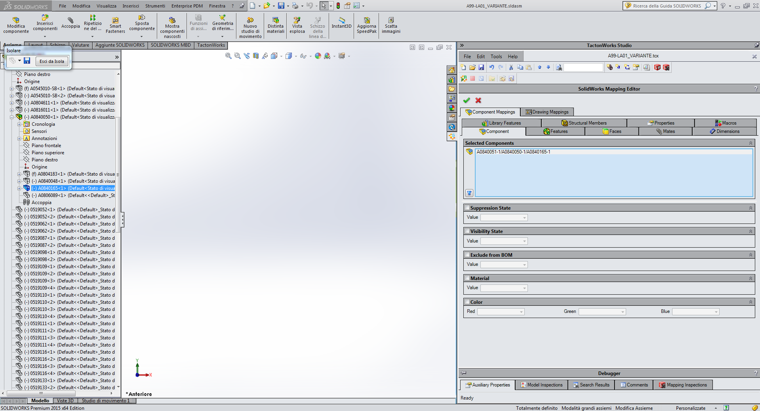The height and width of the screenshot is (411, 760).
Task: Enable the Exclude from BOM checkbox
Action: coord(467,255)
